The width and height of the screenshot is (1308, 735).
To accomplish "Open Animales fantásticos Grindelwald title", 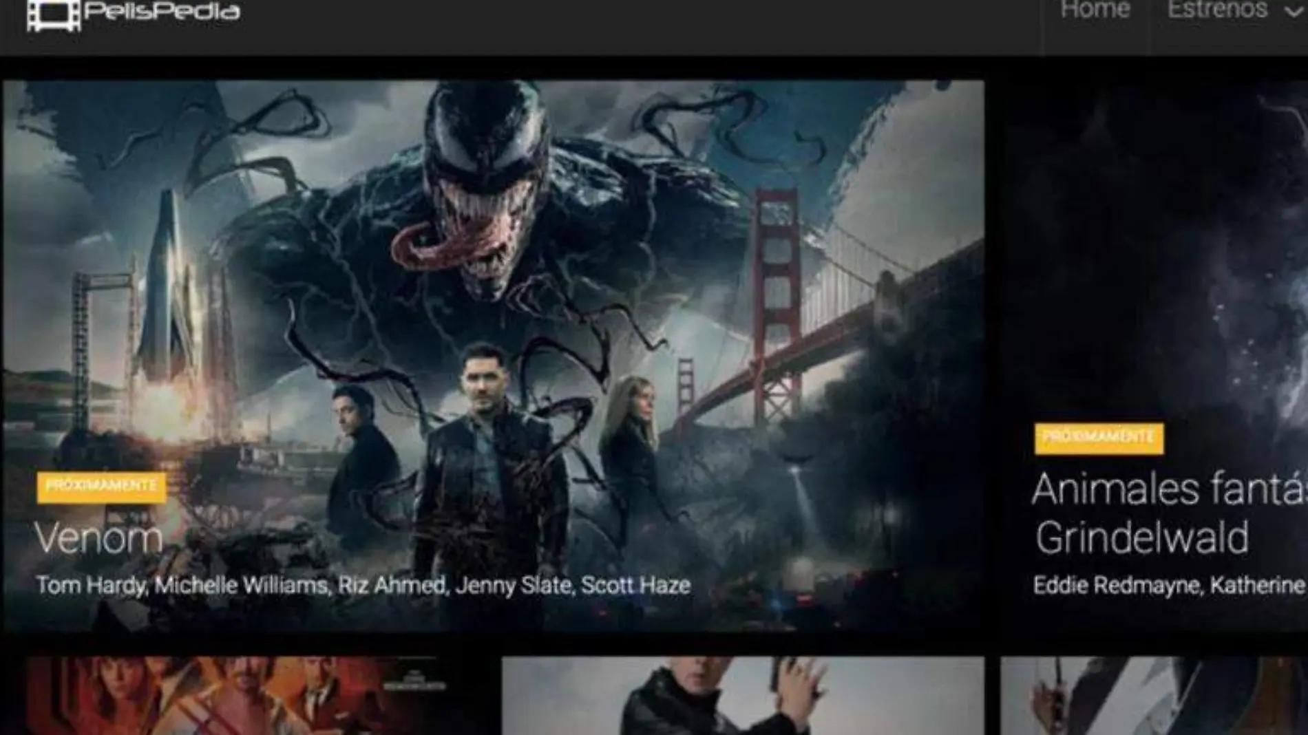I will [1170, 513].
